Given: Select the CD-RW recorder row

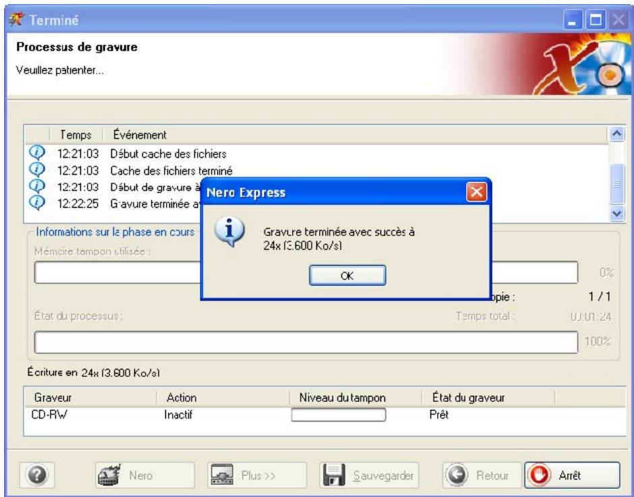Looking at the screenshot, I should pyautogui.click(x=324, y=415).
